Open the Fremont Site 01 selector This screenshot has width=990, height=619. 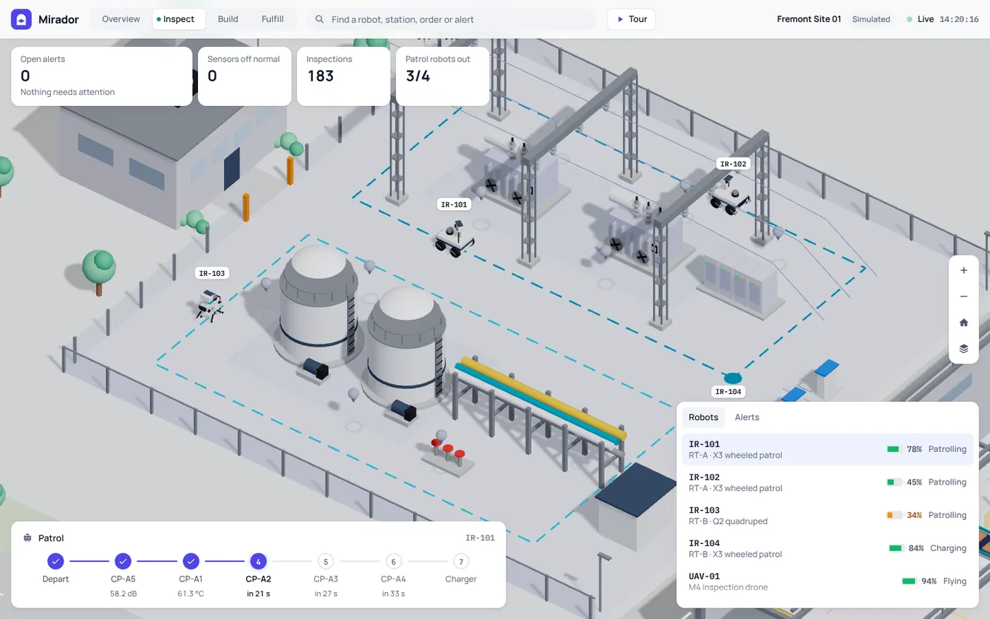(x=809, y=19)
